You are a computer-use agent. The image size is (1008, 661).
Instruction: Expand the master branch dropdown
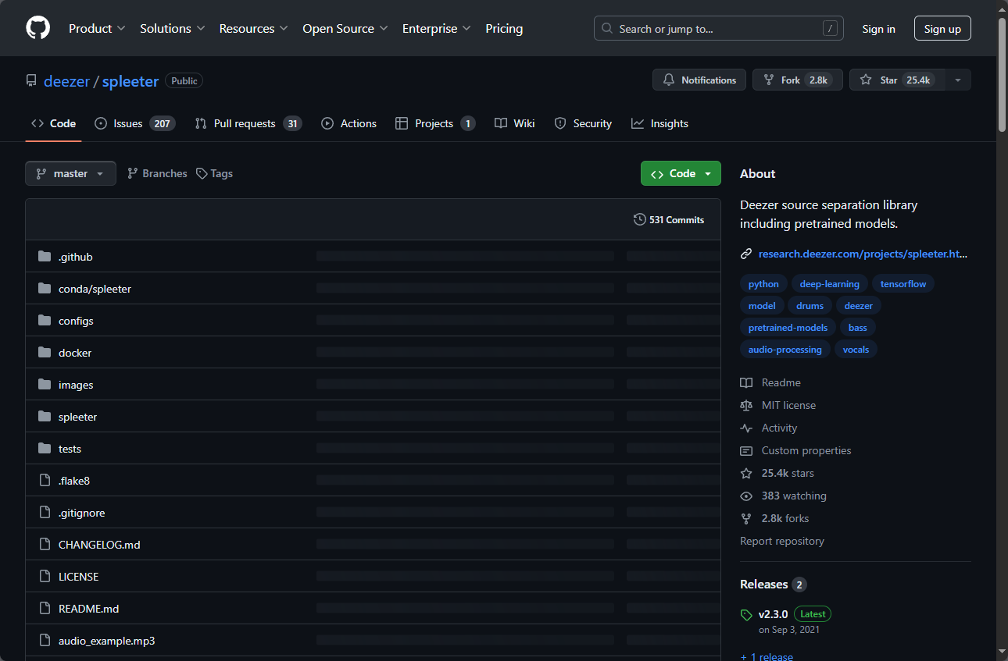[70, 173]
